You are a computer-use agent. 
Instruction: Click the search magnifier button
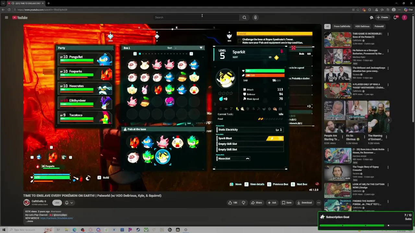tap(244, 17)
